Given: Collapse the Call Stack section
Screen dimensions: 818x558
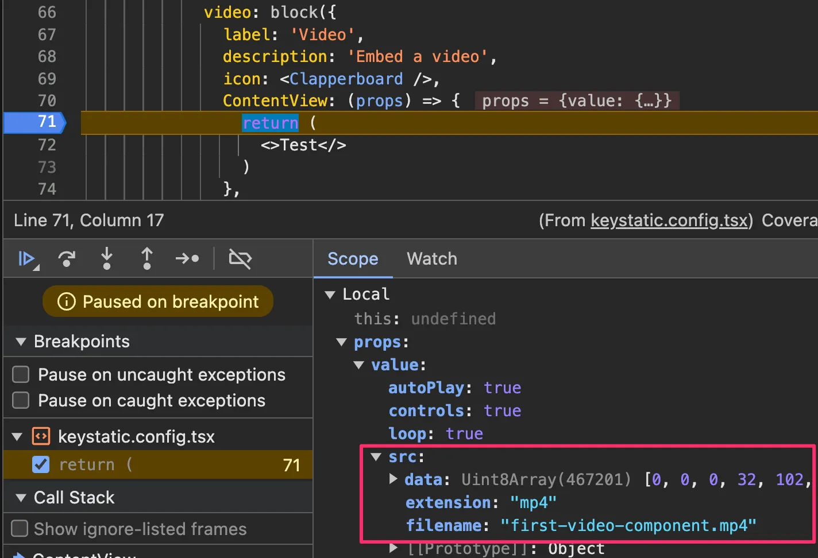Looking at the screenshot, I should 21,498.
